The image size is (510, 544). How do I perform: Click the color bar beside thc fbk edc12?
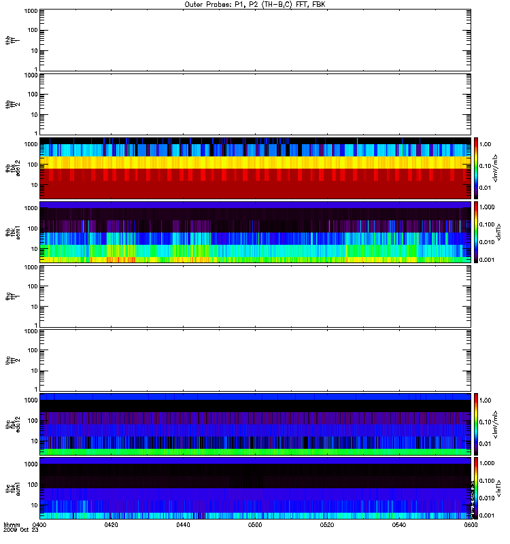[476, 424]
